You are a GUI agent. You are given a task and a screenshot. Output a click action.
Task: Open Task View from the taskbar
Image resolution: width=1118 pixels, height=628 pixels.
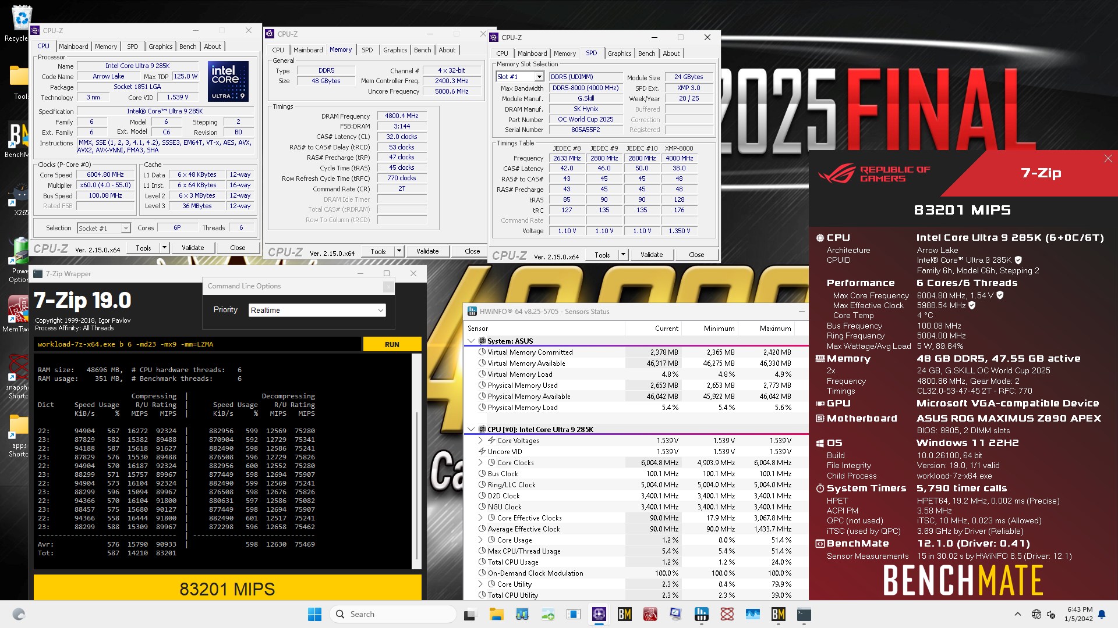pos(469,614)
